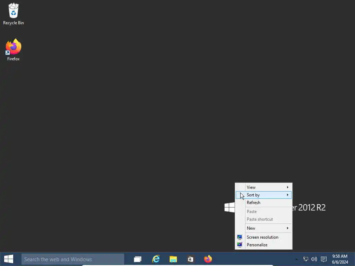Click the Sort by submenu arrow
Viewport: 355px width, 266px height.
(x=287, y=195)
